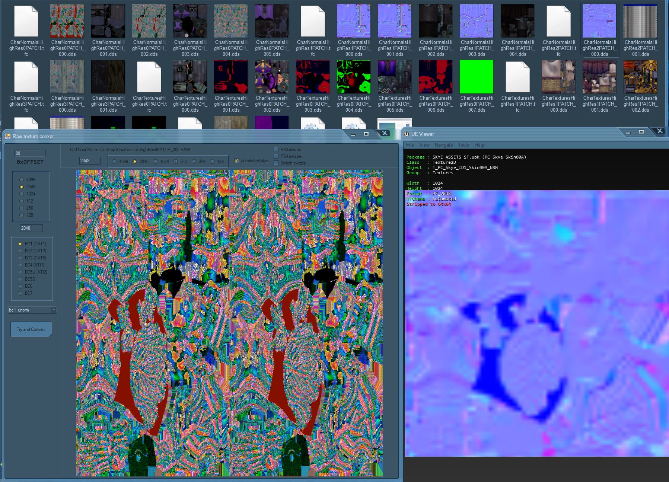Select CharTexturesHighRes0PATCH_004.dds green file icon

tap(354, 77)
